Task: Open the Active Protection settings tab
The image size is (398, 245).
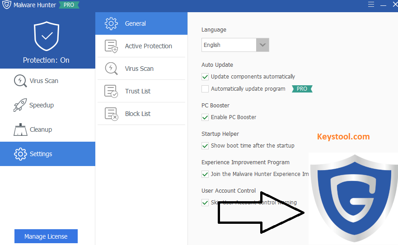Action: (x=141, y=46)
